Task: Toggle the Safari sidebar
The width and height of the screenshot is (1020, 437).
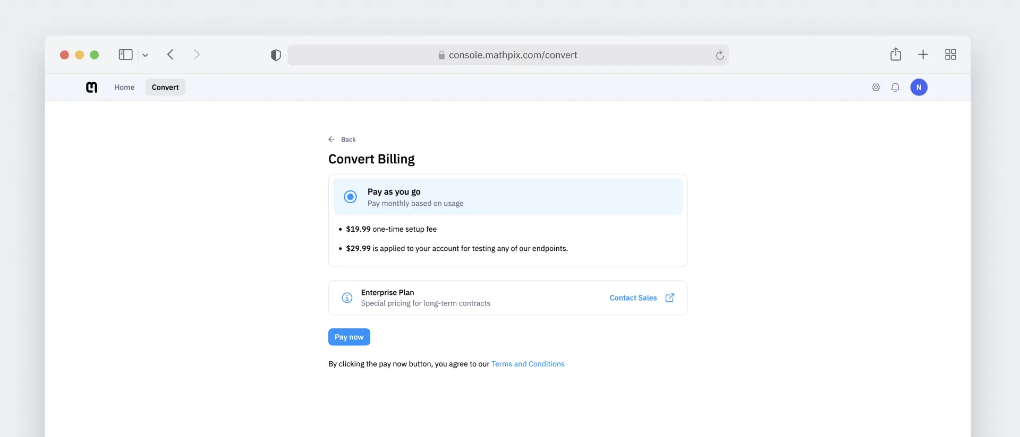Action: [x=125, y=55]
